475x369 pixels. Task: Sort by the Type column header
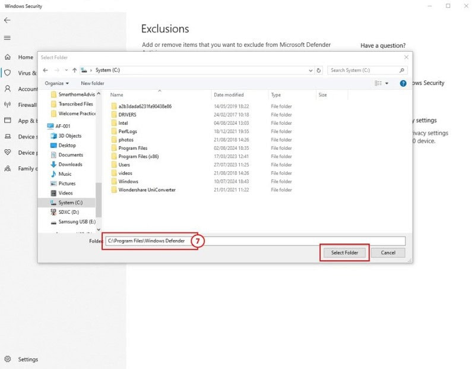[x=276, y=95]
